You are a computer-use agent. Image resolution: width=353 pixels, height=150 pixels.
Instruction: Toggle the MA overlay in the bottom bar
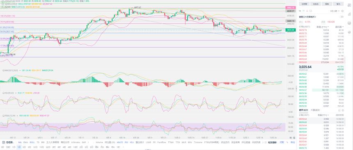point(20,142)
